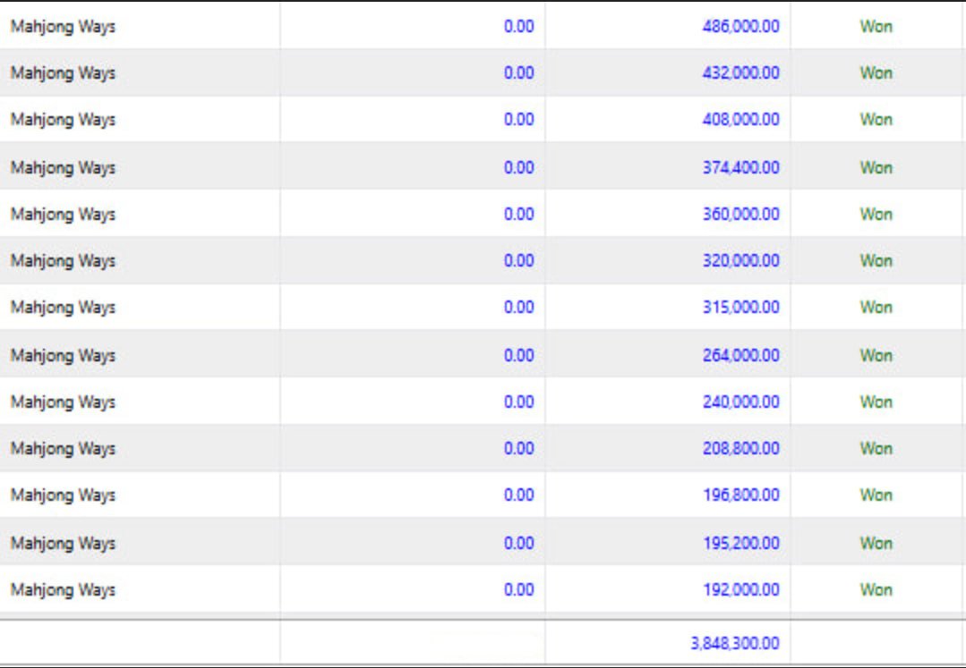Image resolution: width=966 pixels, height=668 pixels.
Task: Click Mahjong Ways in the 240,000.00 row
Action: (63, 402)
